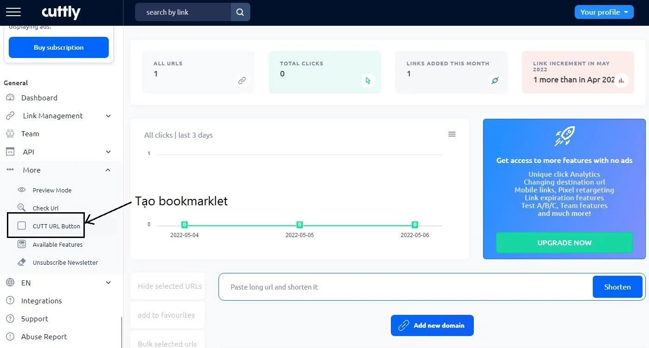
Task: Click the bar chart icon in Link Increment card
Action: point(621,81)
